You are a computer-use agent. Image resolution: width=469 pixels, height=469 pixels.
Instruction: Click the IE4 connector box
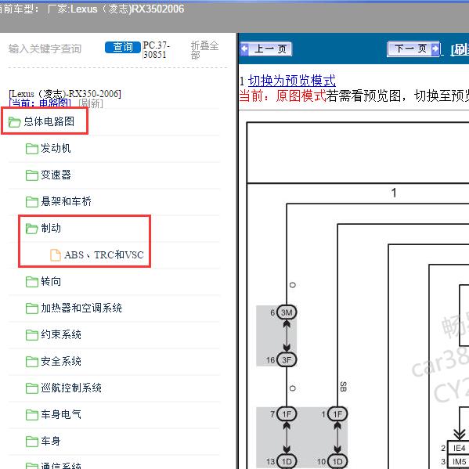pyautogui.click(x=459, y=448)
